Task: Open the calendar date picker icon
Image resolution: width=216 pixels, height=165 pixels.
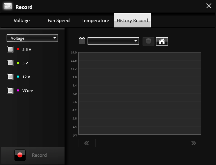Action: 82,41
